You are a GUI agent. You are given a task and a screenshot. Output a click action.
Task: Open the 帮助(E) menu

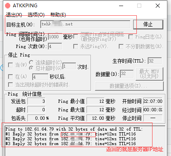pos(58,15)
